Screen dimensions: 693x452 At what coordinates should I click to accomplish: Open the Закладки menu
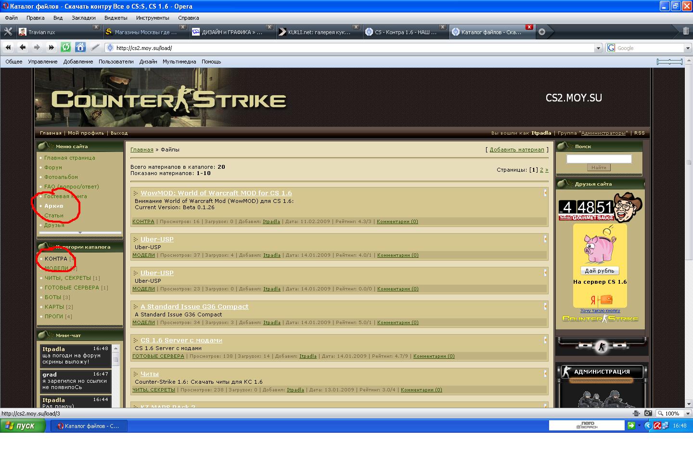83,18
